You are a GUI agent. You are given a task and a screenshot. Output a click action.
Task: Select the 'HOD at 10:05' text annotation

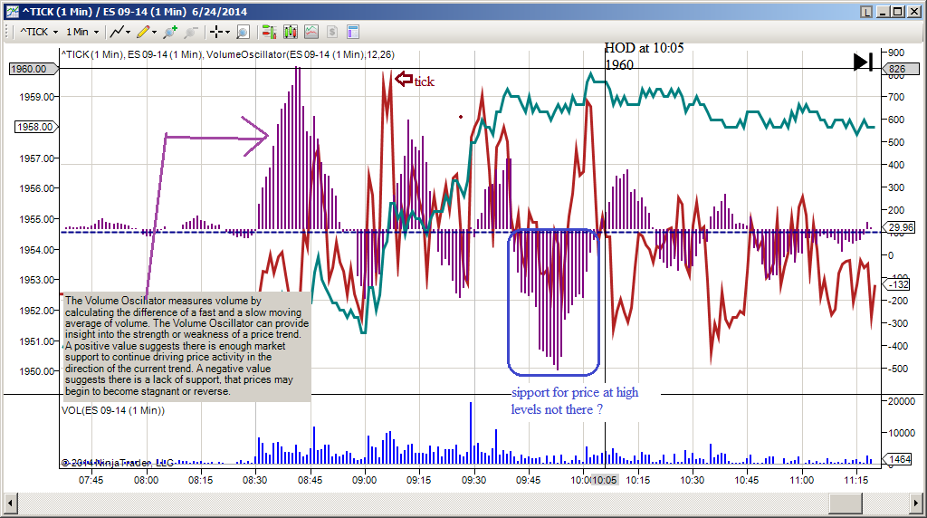coord(644,48)
